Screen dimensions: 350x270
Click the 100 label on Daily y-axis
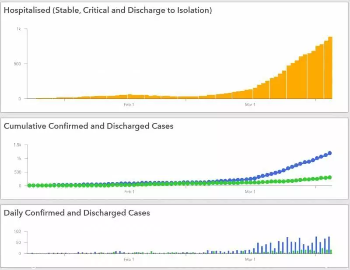pyautogui.click(x=17, y=231)
